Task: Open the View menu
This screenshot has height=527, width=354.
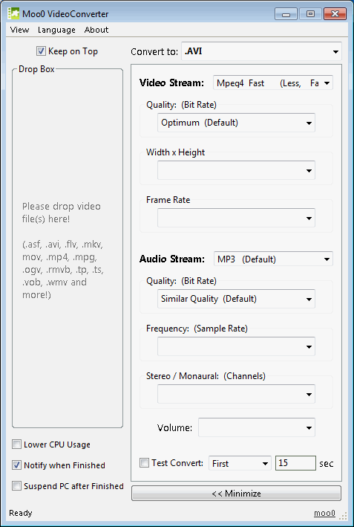Action: 19,30
